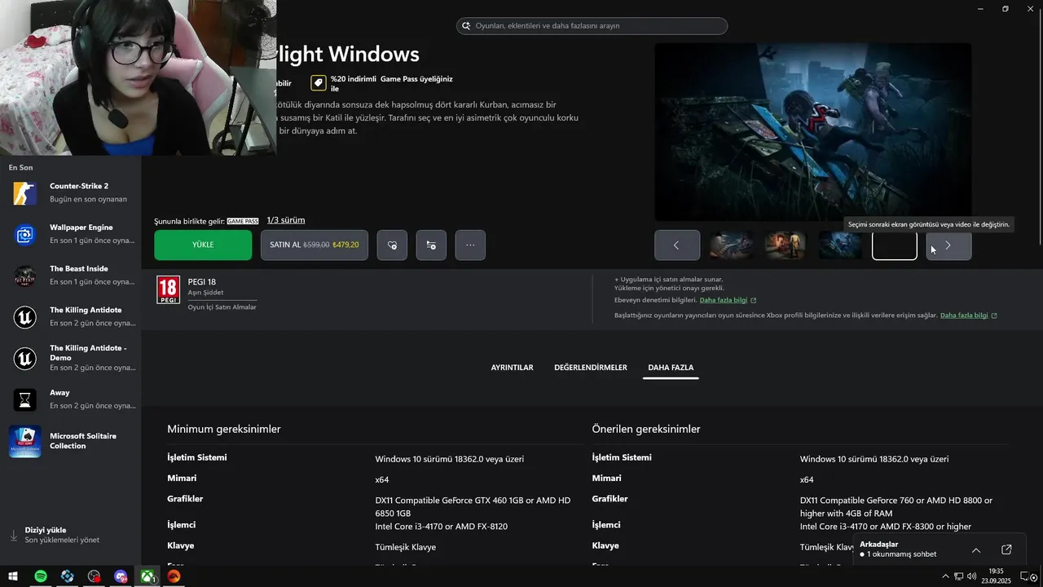The height and width of the screenshot is (587, 1043).
Task: Click the search games input field
Action: click(592, 26)
